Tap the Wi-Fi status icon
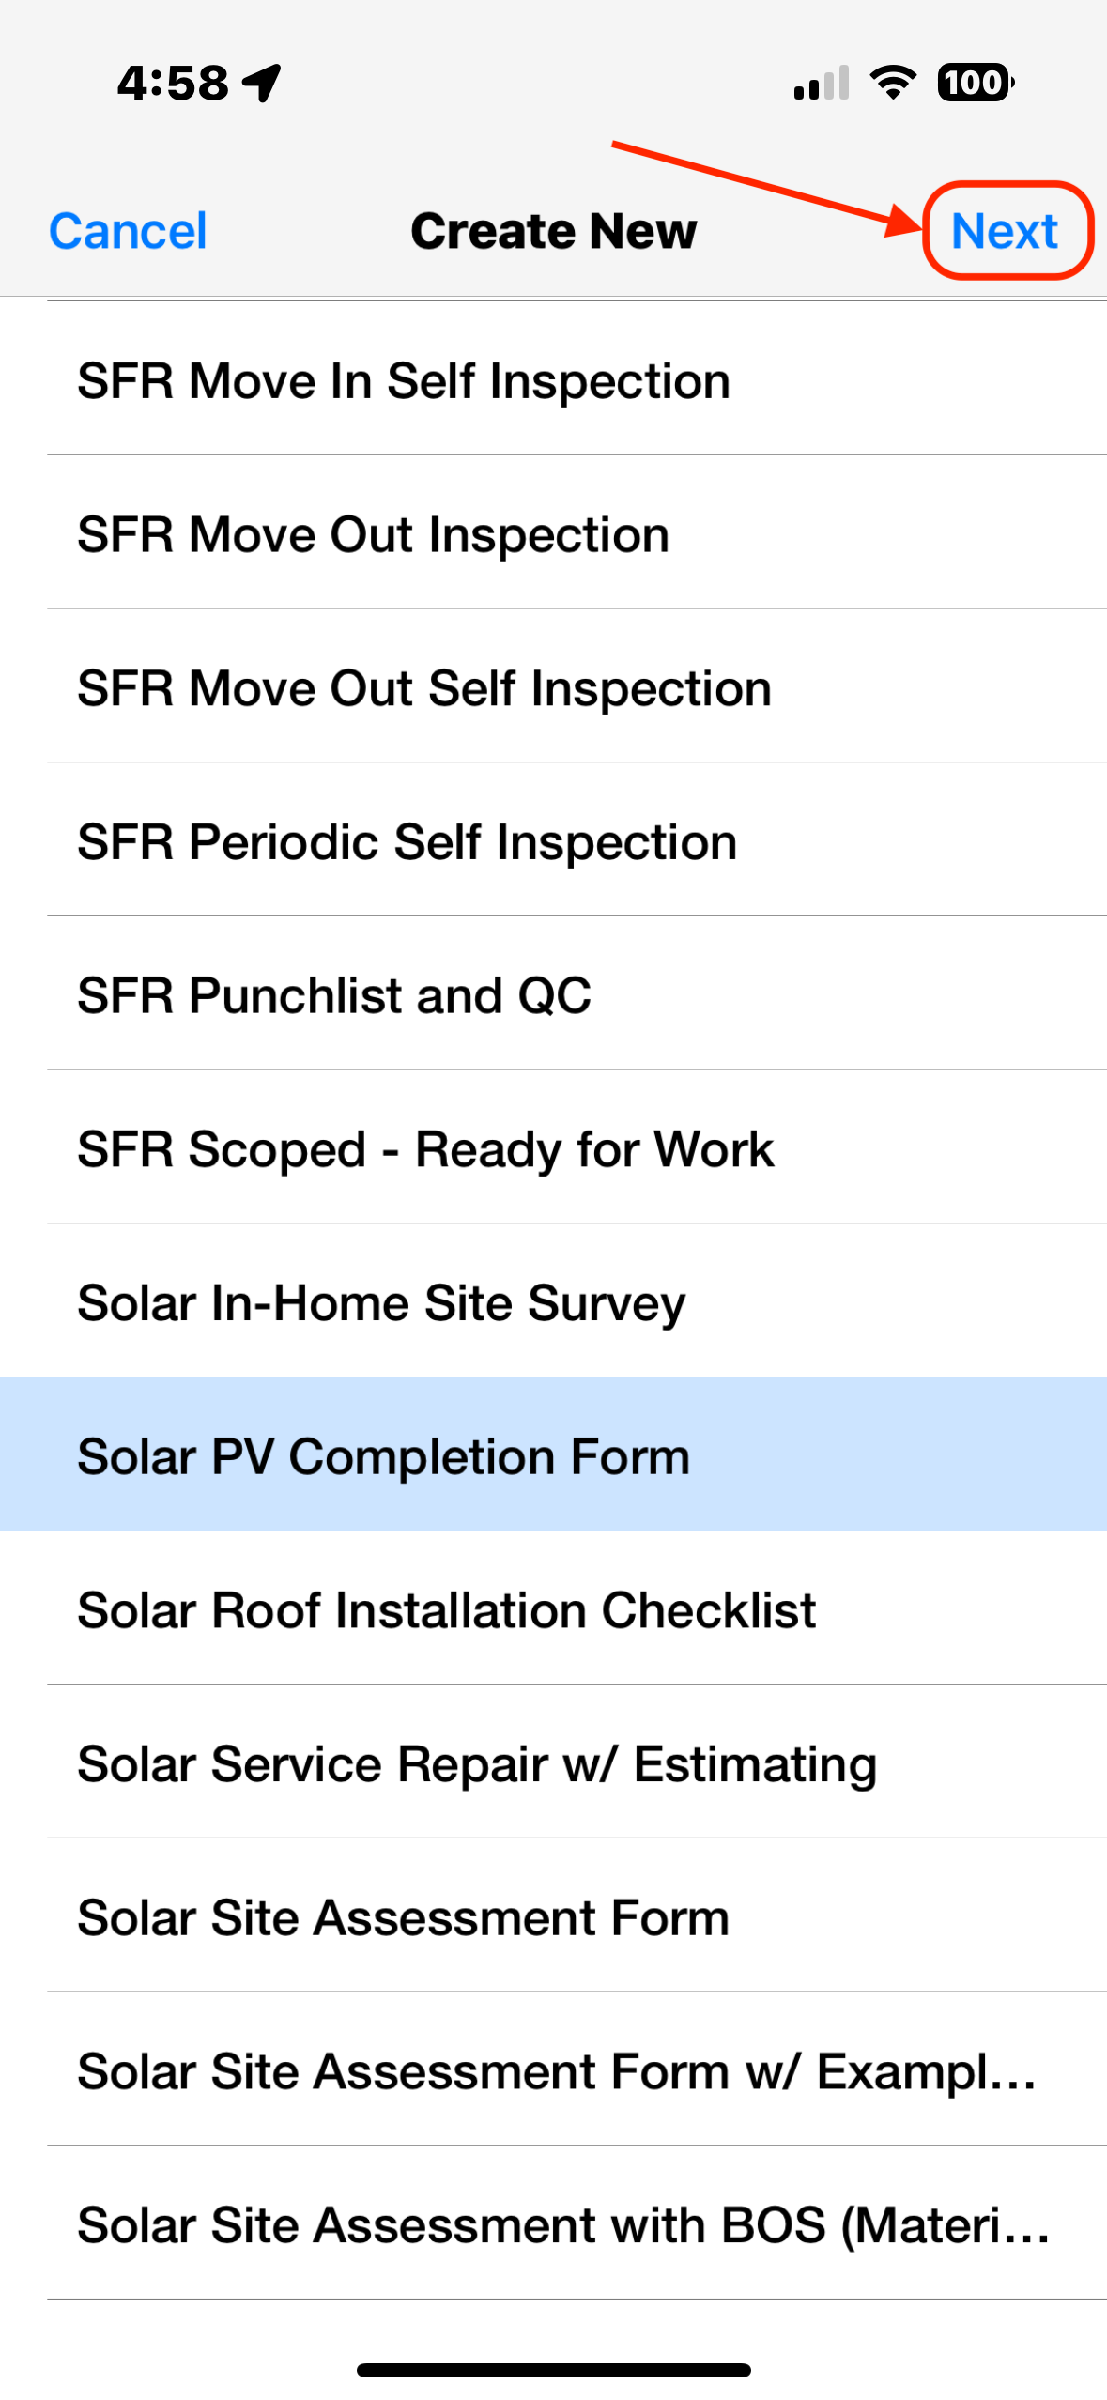Viewport: 1107px width, 2400px height. pos(893,83)
